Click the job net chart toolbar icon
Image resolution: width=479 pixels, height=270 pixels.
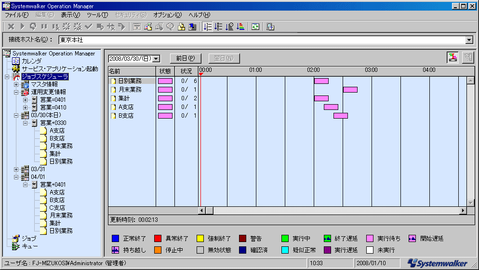[137, 27]
